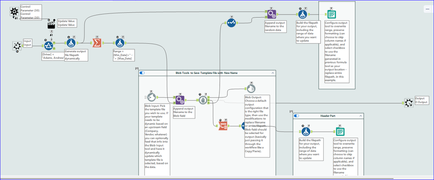Select the Blob Output tool

pos(252,89)
